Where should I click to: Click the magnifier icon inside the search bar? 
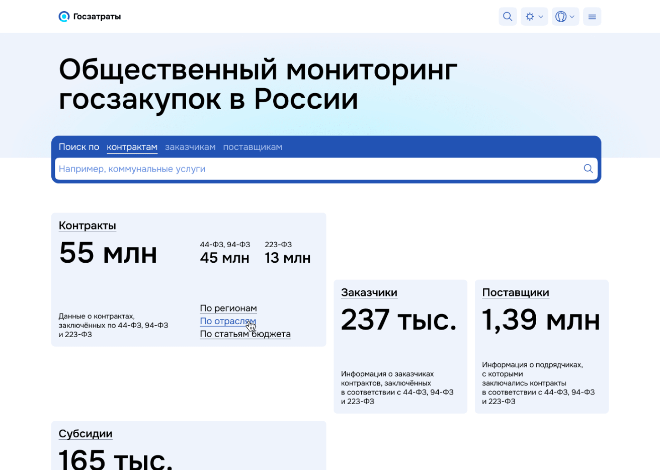[x=588, y=169]
